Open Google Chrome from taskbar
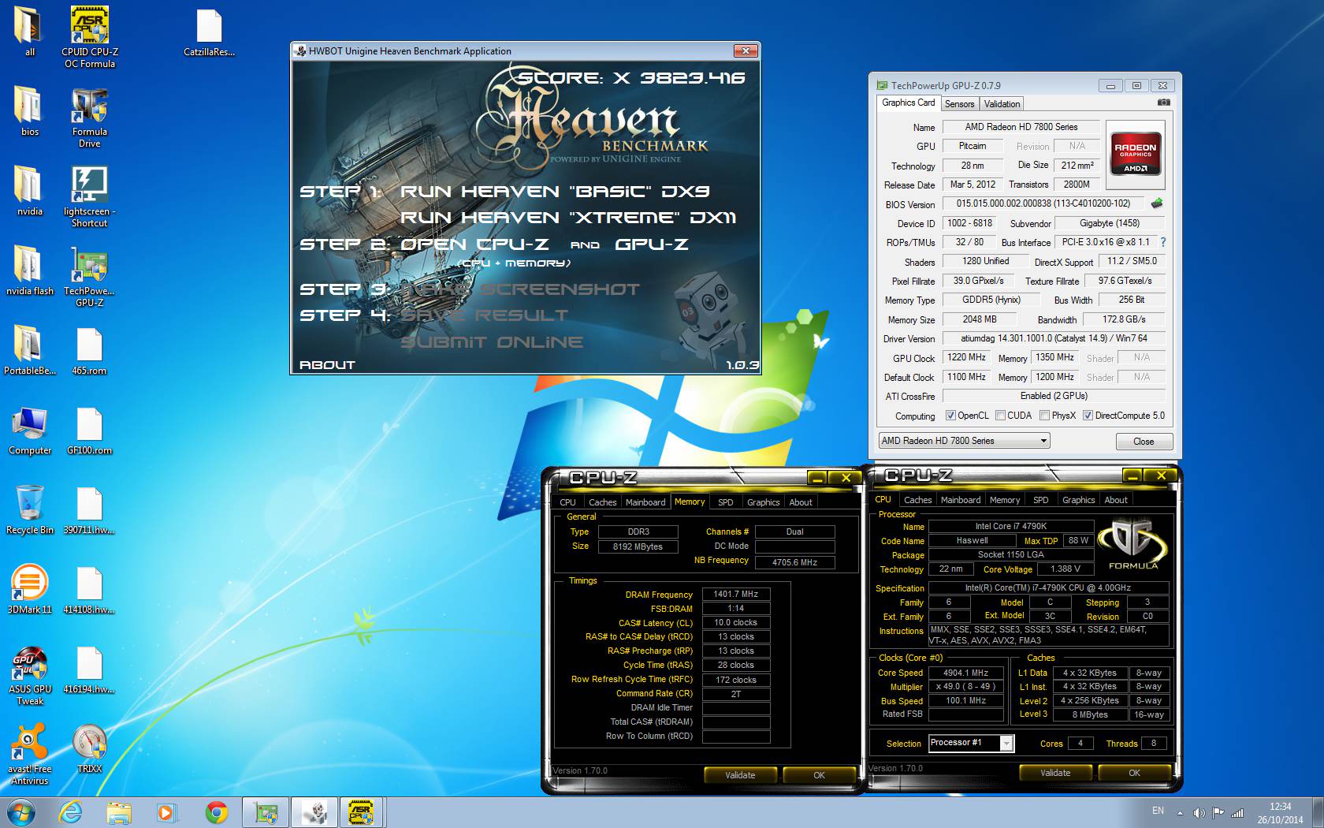 point(217,812)
